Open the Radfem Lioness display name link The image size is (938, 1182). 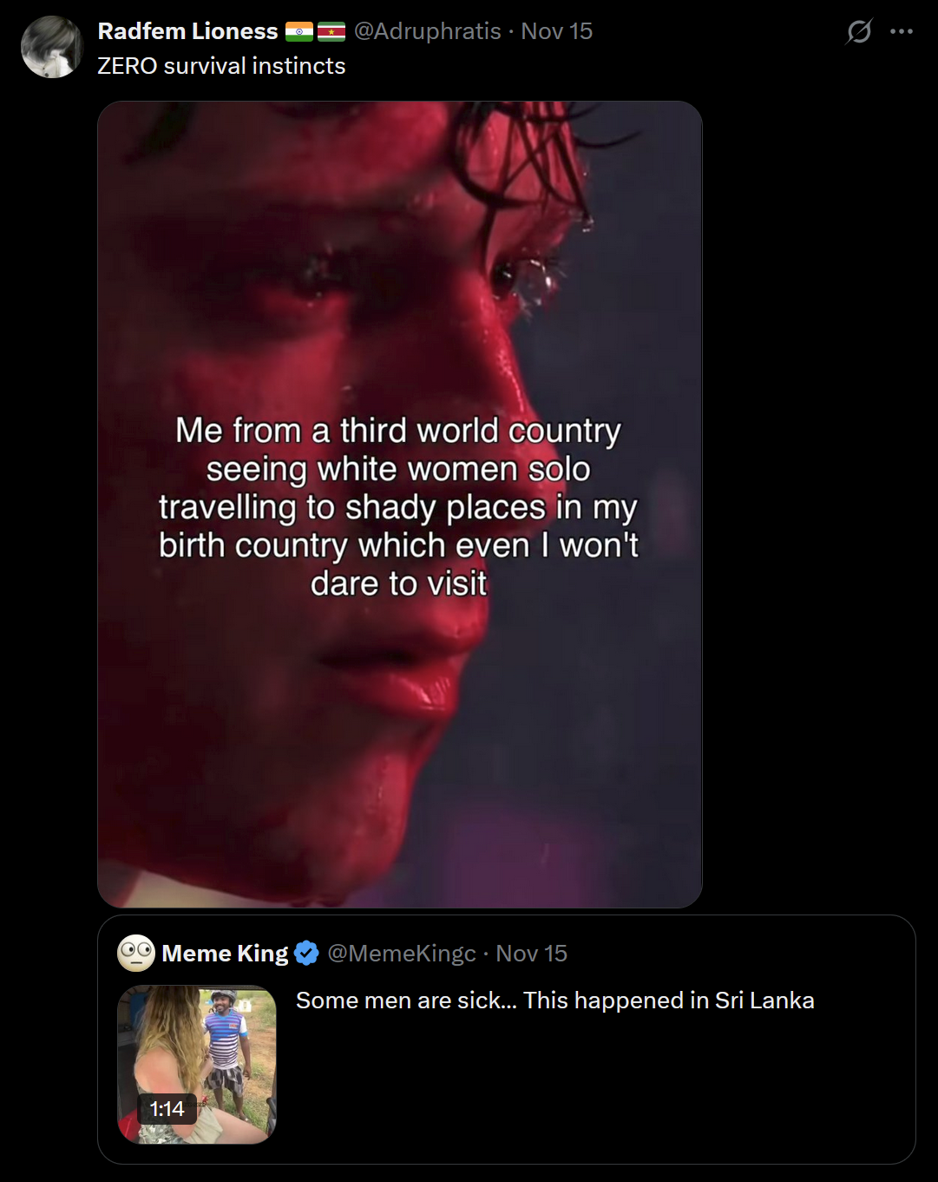click(x=187, y=32)
